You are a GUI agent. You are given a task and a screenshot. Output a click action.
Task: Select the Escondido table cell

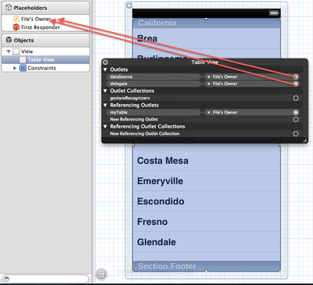(207, 201)
